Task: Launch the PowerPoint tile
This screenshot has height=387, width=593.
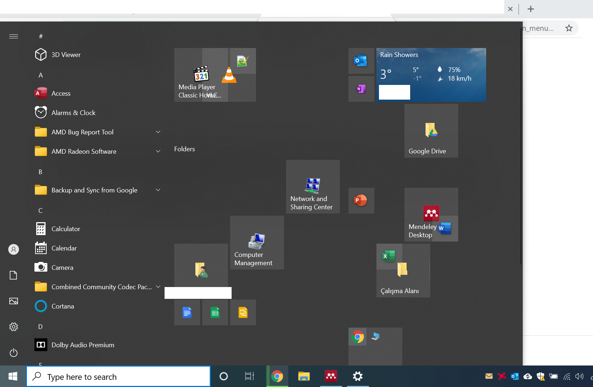Action: [361, 201]
